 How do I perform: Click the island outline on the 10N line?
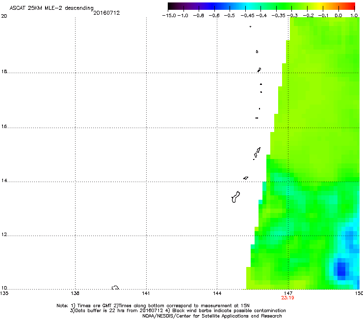click(x=115, y=288)
